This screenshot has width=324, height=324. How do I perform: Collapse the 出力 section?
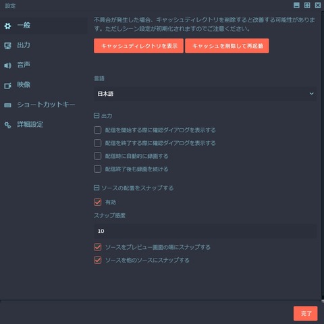(97, 115)
